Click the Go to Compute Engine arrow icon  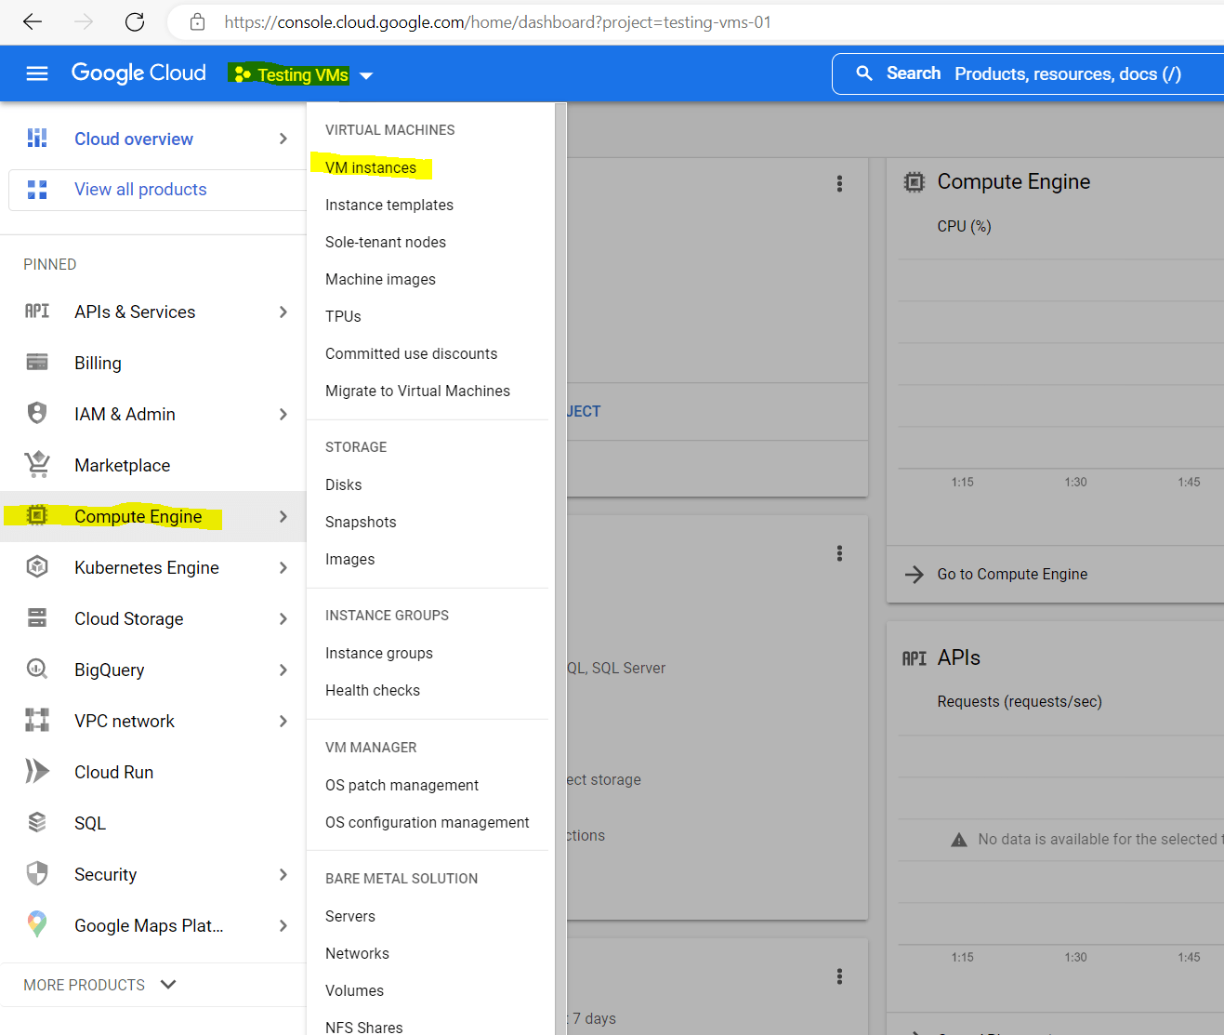pos(915,575)
